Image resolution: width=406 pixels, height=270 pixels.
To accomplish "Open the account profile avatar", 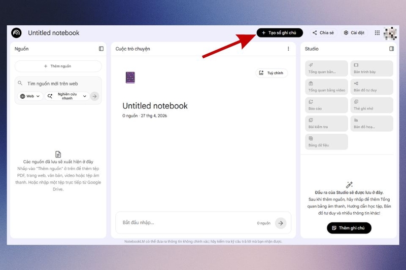I will 390,33.
